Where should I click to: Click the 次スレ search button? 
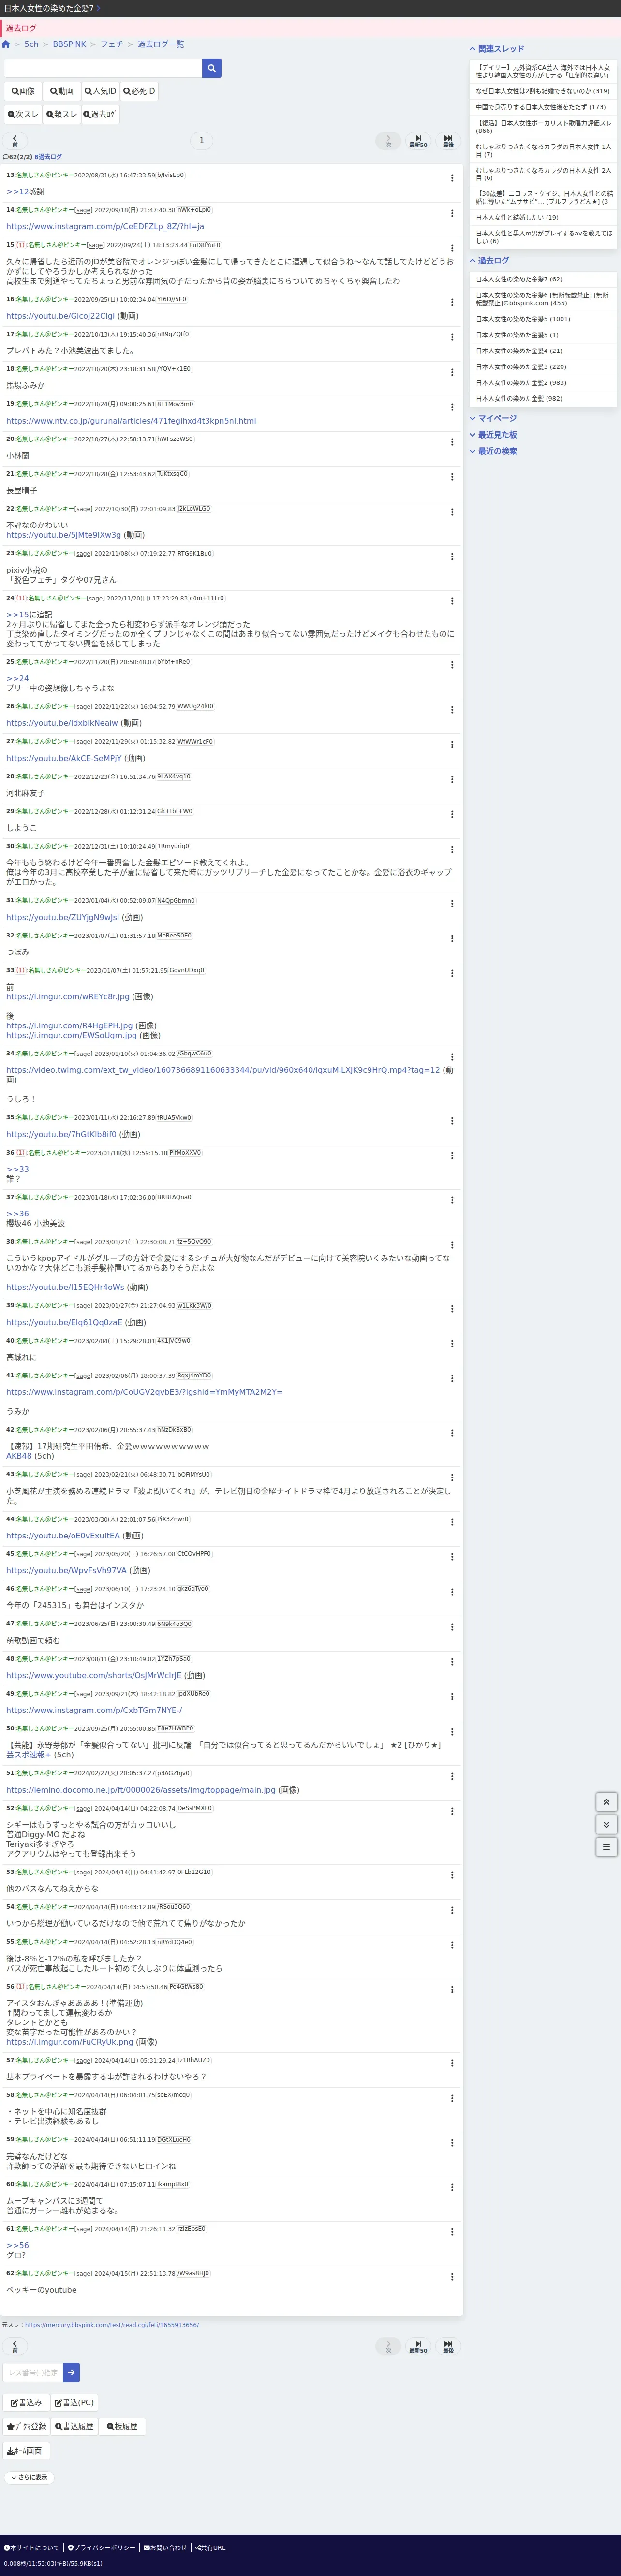point(23,114)
